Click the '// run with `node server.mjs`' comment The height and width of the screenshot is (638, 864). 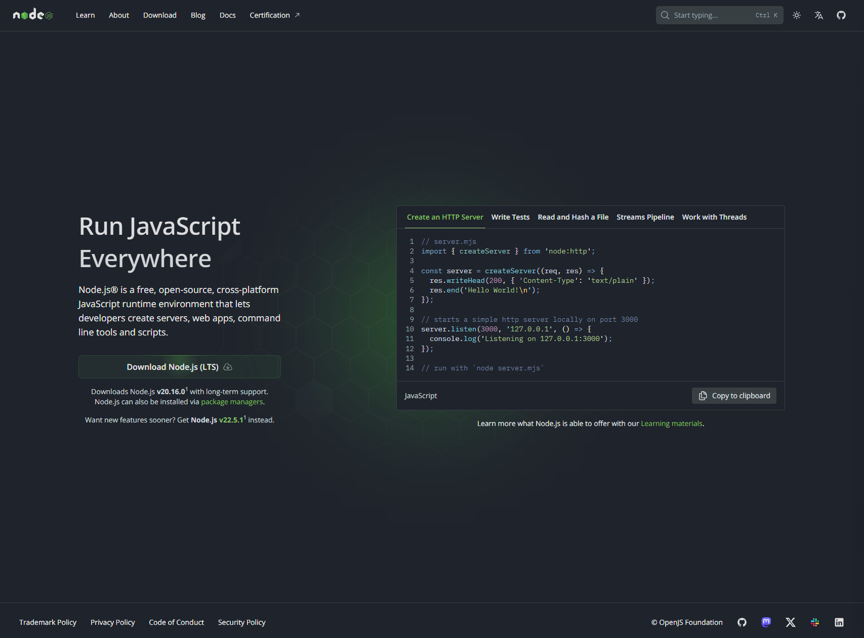point(482,368)
